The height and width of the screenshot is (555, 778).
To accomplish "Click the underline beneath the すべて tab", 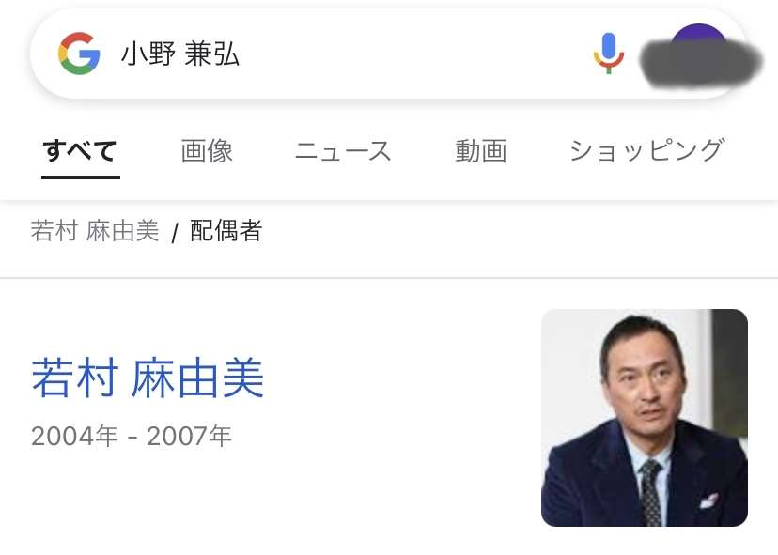I will 81,177.
